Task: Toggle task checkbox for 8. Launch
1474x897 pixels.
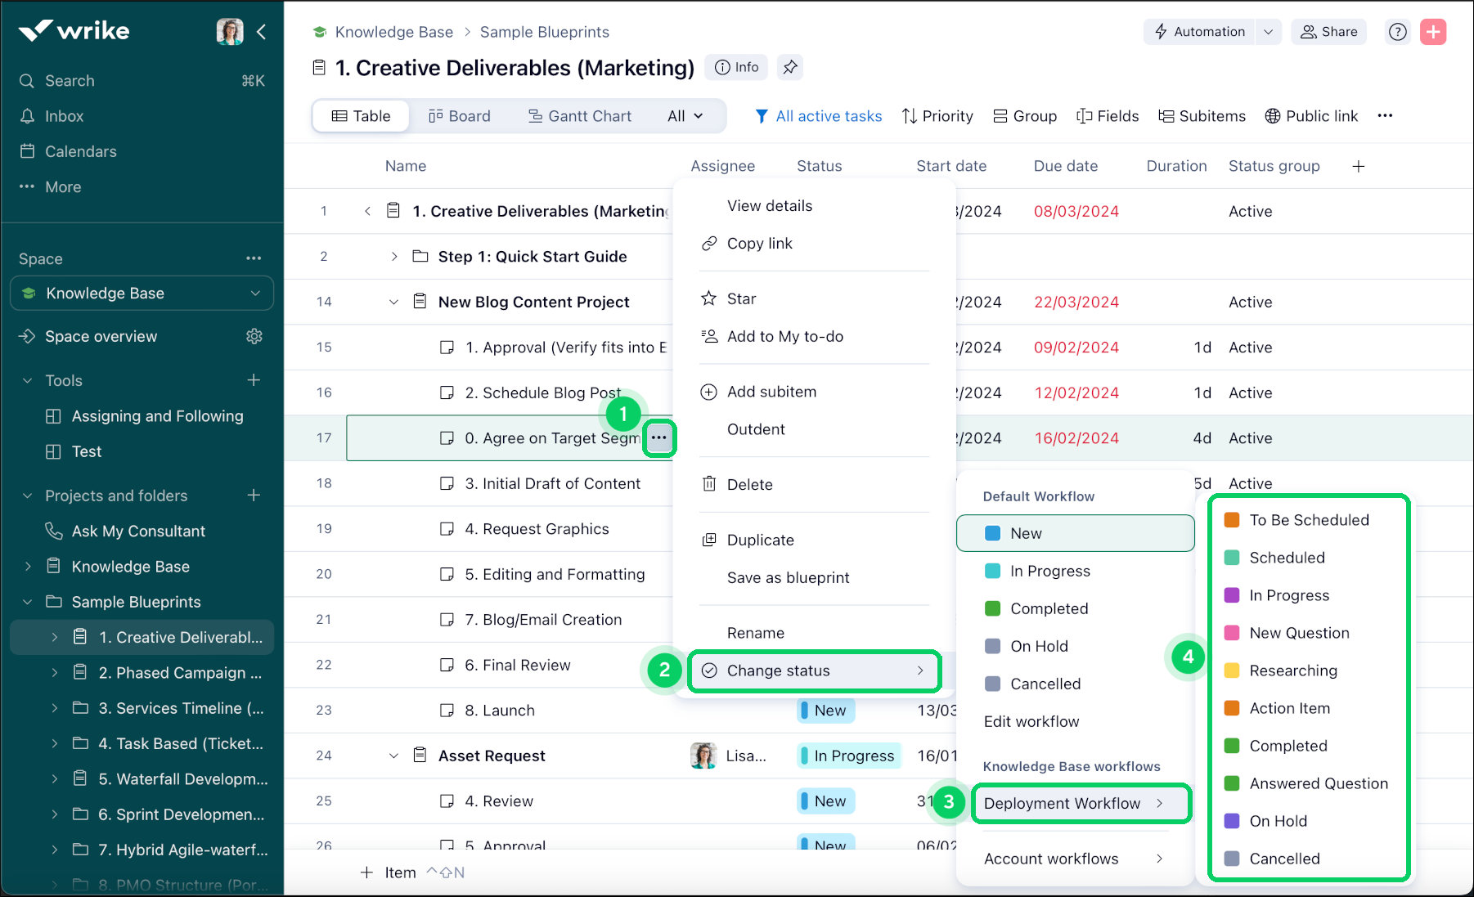Action: [447, 711]
